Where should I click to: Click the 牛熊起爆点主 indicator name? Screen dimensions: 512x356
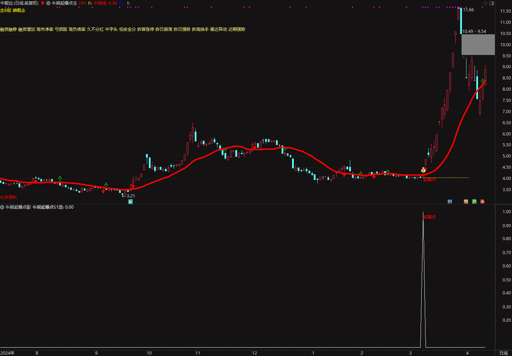pyautogui.click(x=64, y=3)
